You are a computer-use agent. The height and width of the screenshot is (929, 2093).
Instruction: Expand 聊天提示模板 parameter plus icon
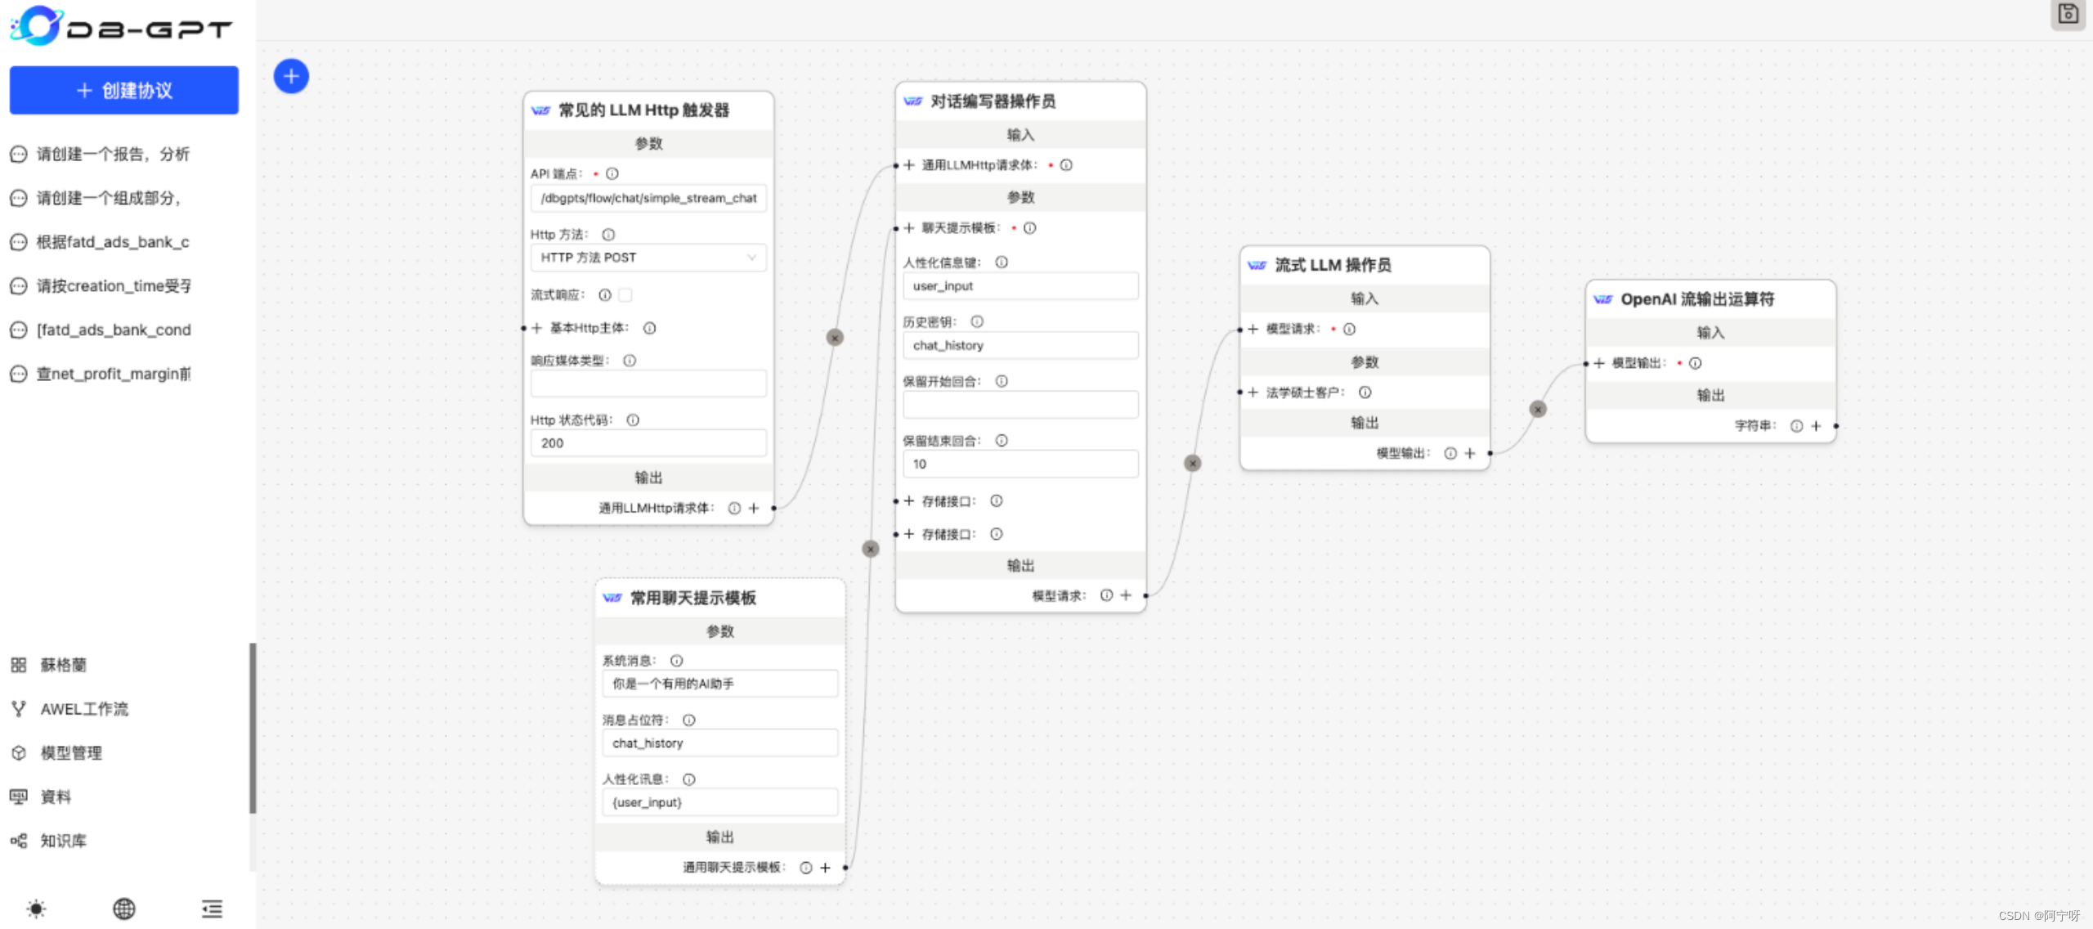pyautogui.click(x=908, y=228)
